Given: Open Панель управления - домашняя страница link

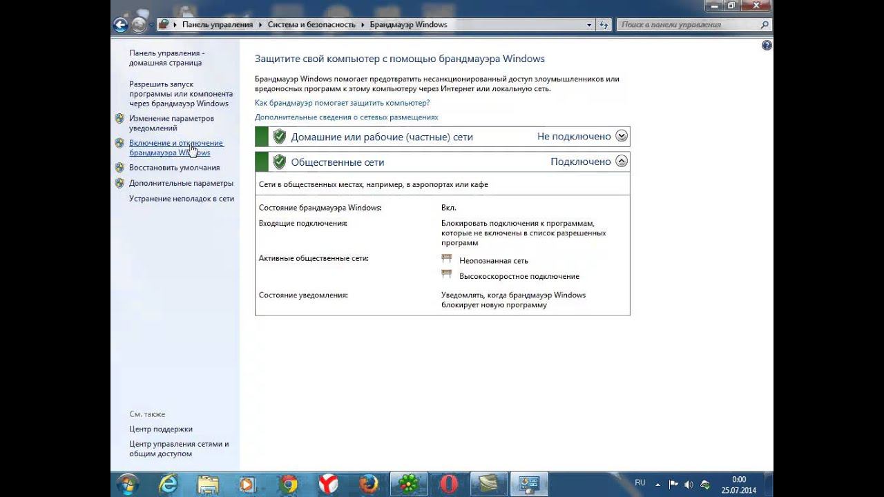Looking at the screenshot, I should tap(166, 58).
